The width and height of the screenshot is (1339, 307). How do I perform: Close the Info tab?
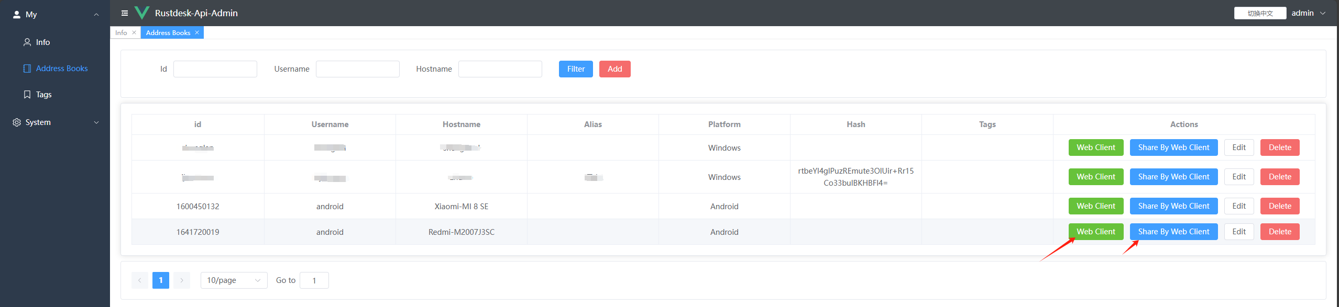[x=134, y=32]
